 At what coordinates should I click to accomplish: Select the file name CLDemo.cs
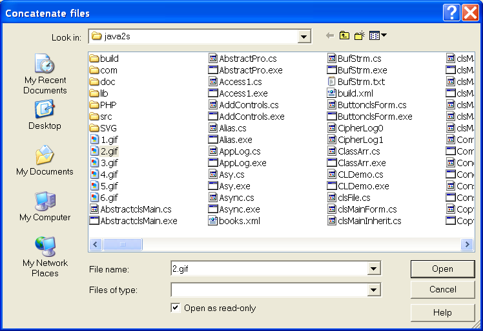point(360,175)
